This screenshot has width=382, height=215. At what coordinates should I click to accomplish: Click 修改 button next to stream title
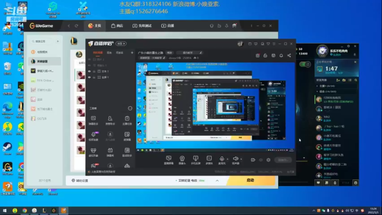170,53
